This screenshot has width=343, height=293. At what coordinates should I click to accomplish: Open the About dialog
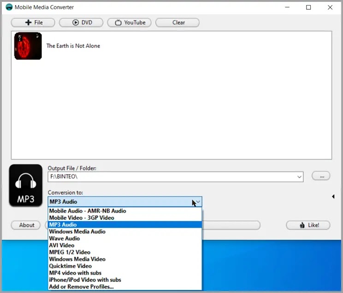26,225
